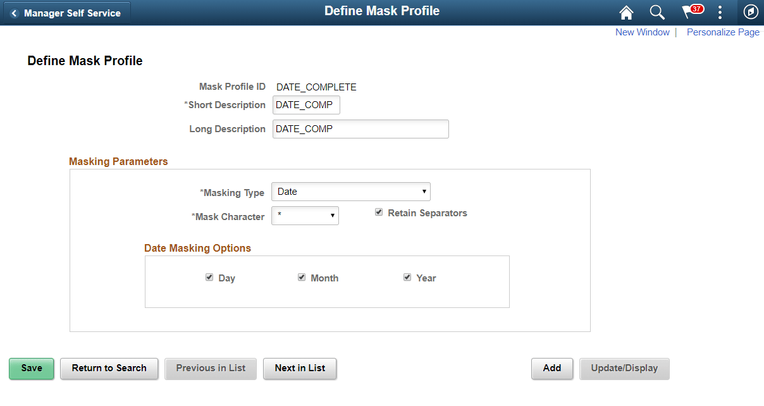Open the global Search icon
Image resolution: width=764 pixels, height=406 pixels.
[x=656, y=12]
